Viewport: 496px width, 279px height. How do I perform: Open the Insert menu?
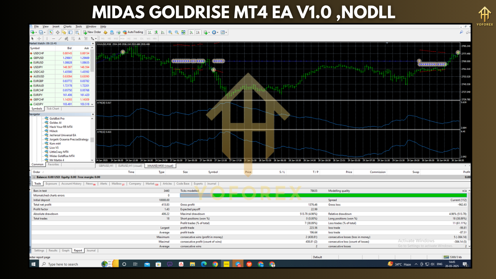tap(56, 26)
